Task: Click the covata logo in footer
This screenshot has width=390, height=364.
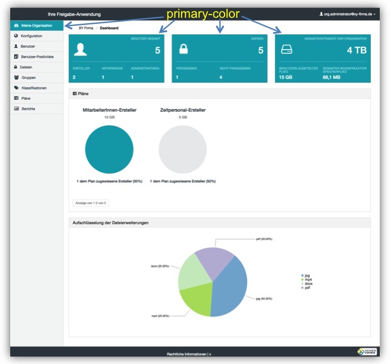Action: coord(367,352)
